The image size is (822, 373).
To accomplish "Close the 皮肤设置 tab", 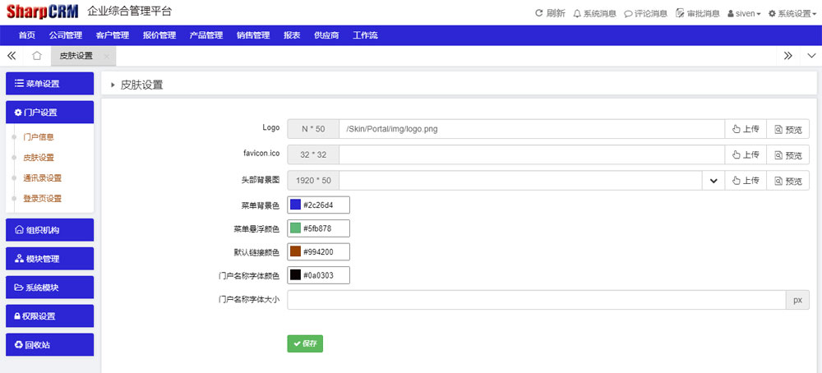I will pyautogui.click(x=107, y=56).
